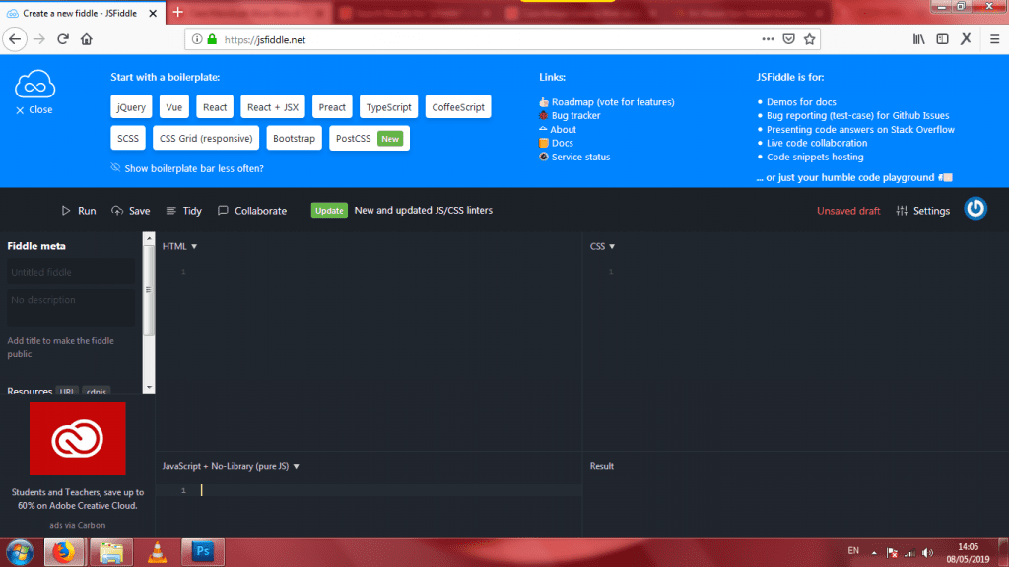
Task: Open the JavaScript + No-Library dropdown
Action: pos(231,466)
